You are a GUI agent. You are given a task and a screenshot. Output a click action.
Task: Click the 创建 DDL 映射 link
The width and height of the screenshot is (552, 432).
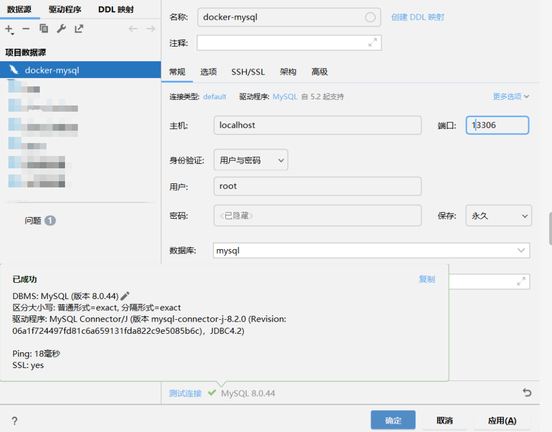(418, 17)
